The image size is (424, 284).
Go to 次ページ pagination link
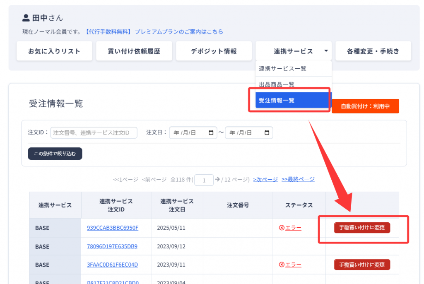pos(265,179)
